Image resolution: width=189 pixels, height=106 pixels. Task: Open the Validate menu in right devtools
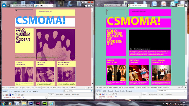point(131,87)
